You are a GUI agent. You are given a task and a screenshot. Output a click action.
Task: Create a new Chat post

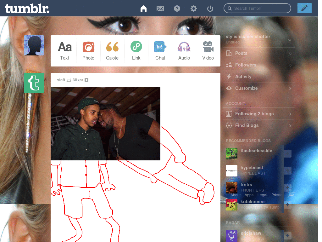160,51
